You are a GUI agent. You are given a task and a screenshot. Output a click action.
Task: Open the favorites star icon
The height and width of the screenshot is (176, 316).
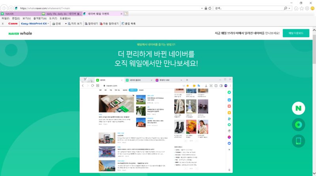[301, 8]
